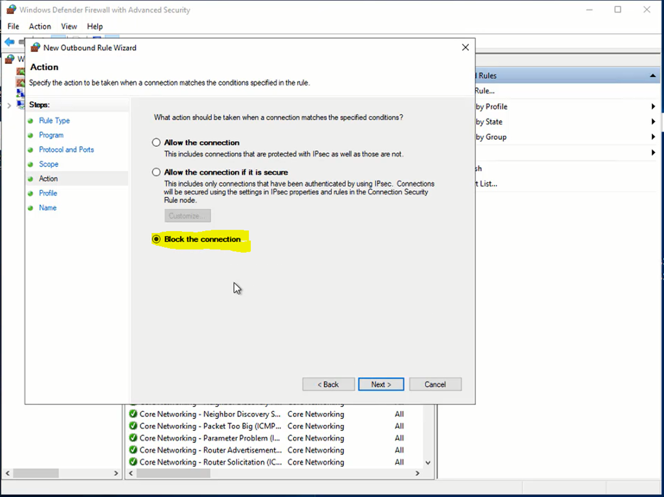Click the by Profile action in the Actions pane
This screenshot has width=664, height=497.
coord(491,107)
